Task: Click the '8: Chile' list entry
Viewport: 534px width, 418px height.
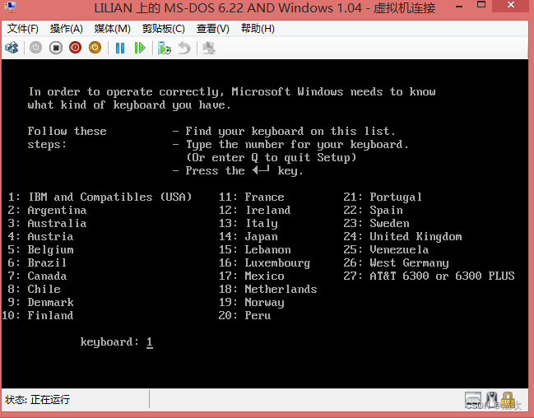Action: tap(34, 290)
